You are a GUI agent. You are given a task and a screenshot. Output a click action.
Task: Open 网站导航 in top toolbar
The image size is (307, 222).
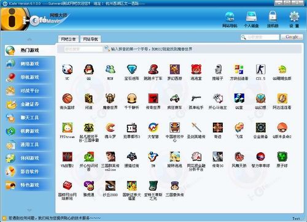coord(230,20)
